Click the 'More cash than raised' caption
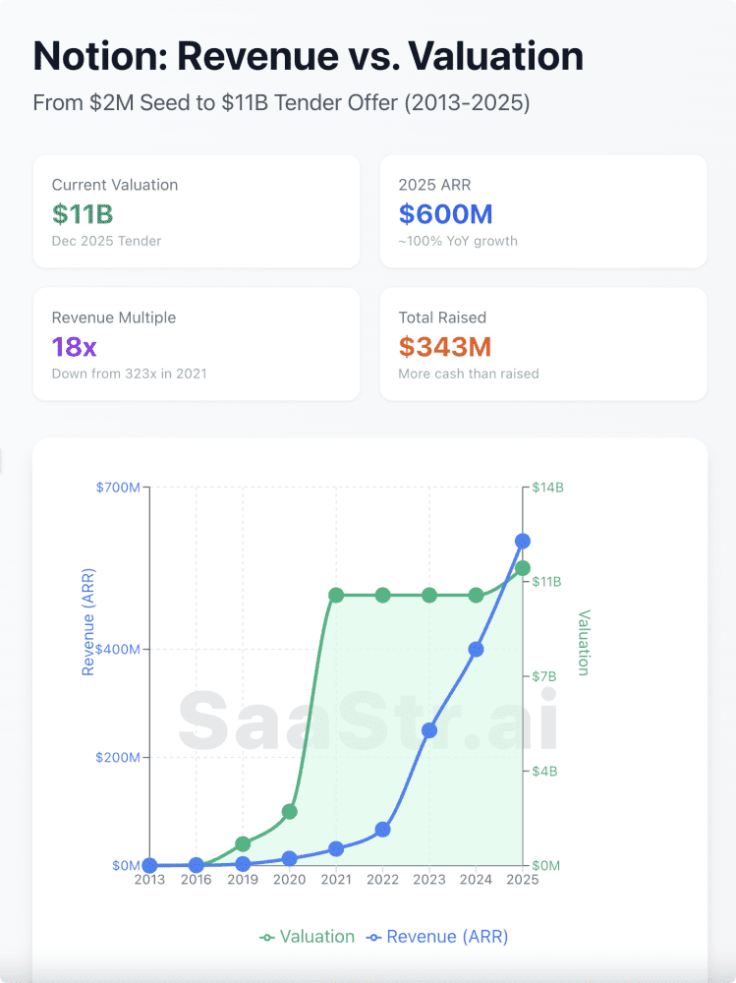This screenshot has width=736, height=983. 469,374
